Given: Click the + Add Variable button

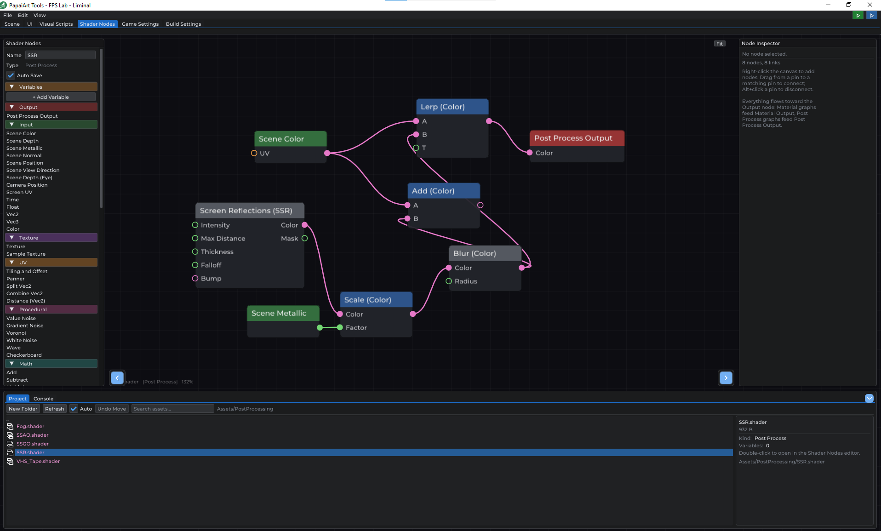Looking at the screenshot, I should pos(51,97).
